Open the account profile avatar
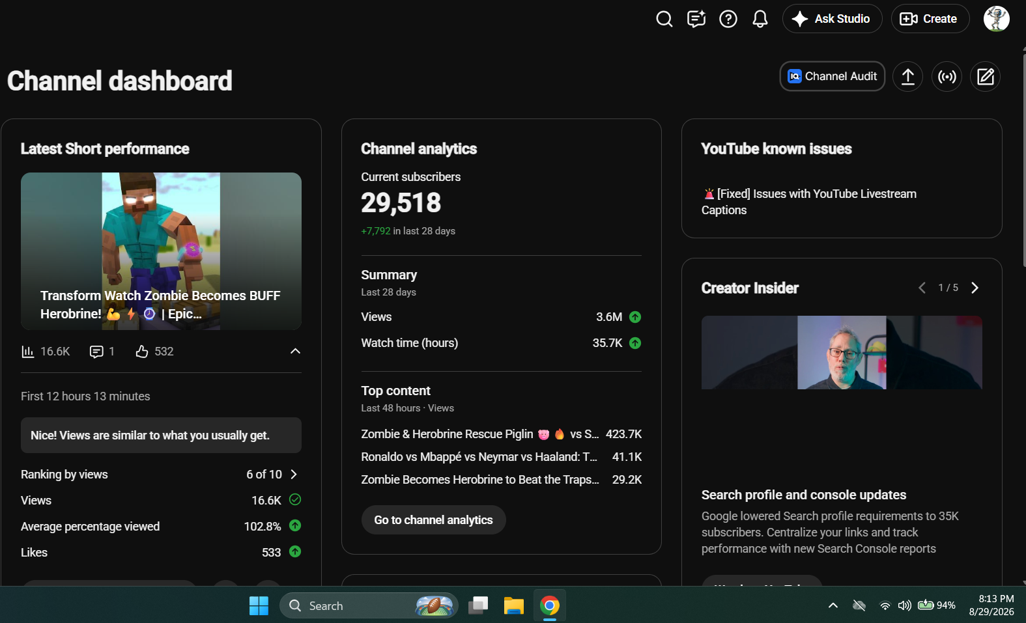Image resolution: width=1026 pixels, height=623 pixels. [996, 19]
